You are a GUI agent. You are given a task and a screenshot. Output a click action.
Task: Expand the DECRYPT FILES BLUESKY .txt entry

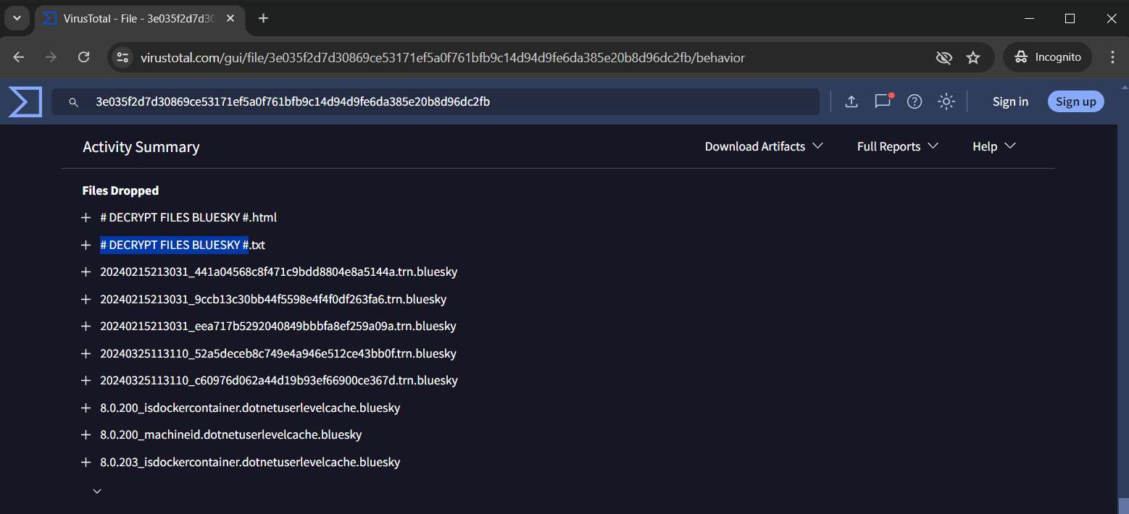(x=86, y=245)
